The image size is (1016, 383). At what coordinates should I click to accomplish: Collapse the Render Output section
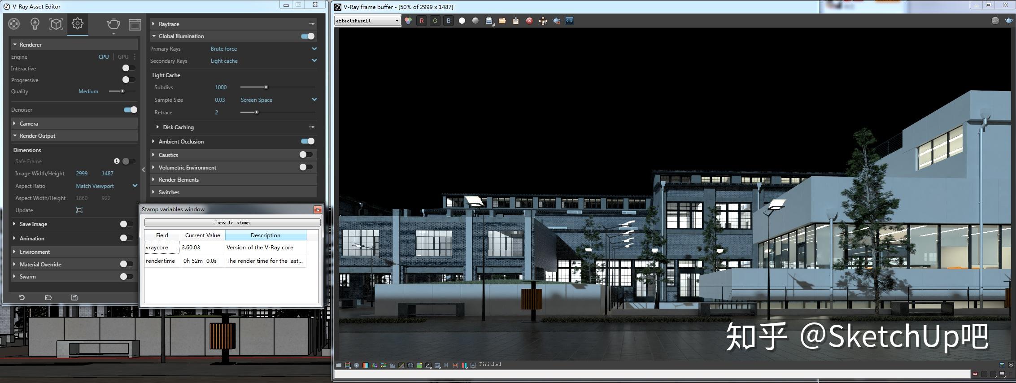[74, 135]
